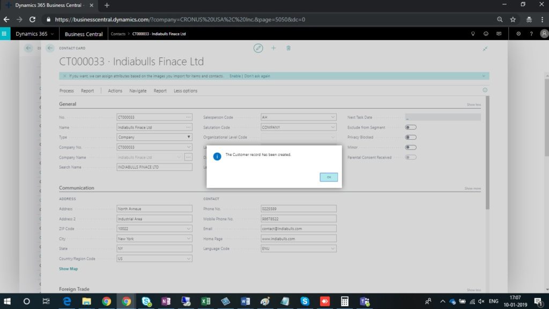Image resolution: width=549 pixels, height=309 pixels.
Task: Click the Phone No. field
Action: pos(299,209)
